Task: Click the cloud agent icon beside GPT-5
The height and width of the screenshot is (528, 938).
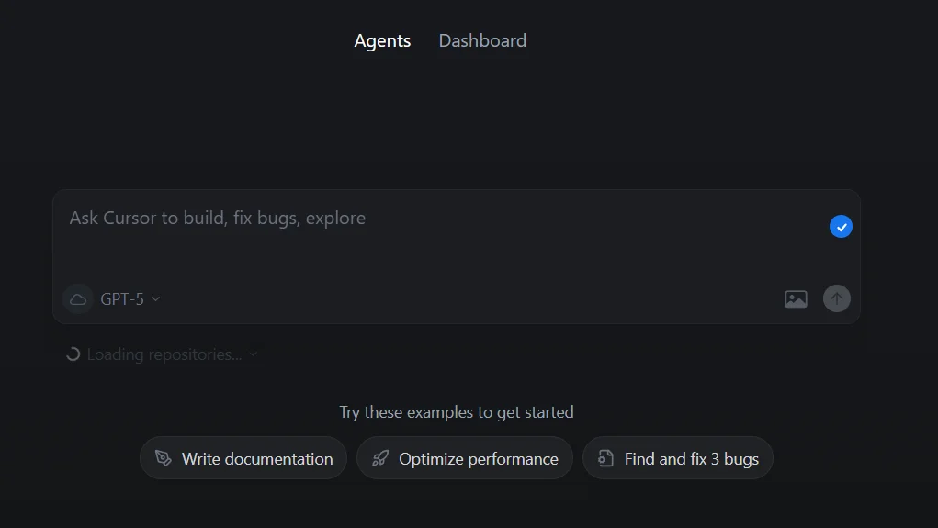Action: pos(78,299)
